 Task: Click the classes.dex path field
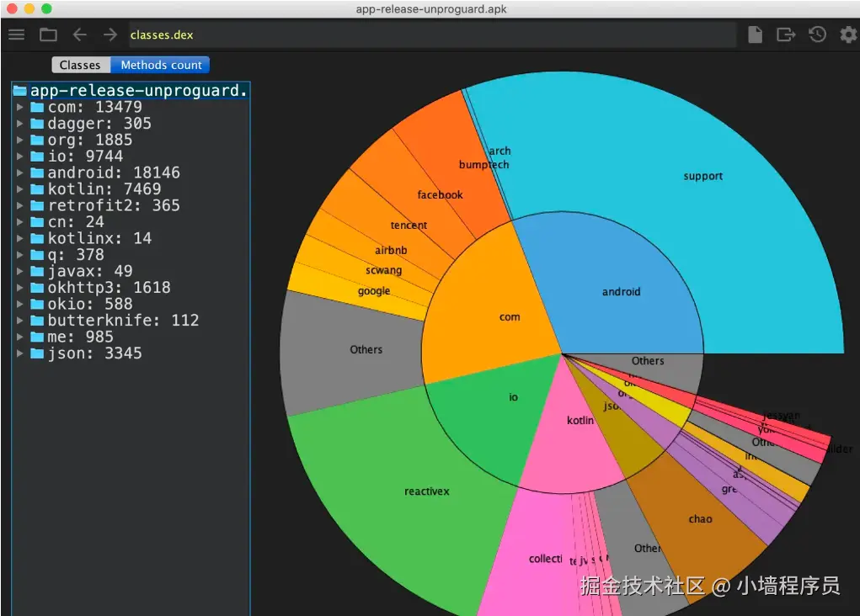[432, 35]
